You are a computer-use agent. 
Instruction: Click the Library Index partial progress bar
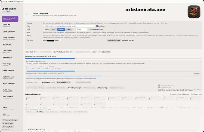point(113,76)
